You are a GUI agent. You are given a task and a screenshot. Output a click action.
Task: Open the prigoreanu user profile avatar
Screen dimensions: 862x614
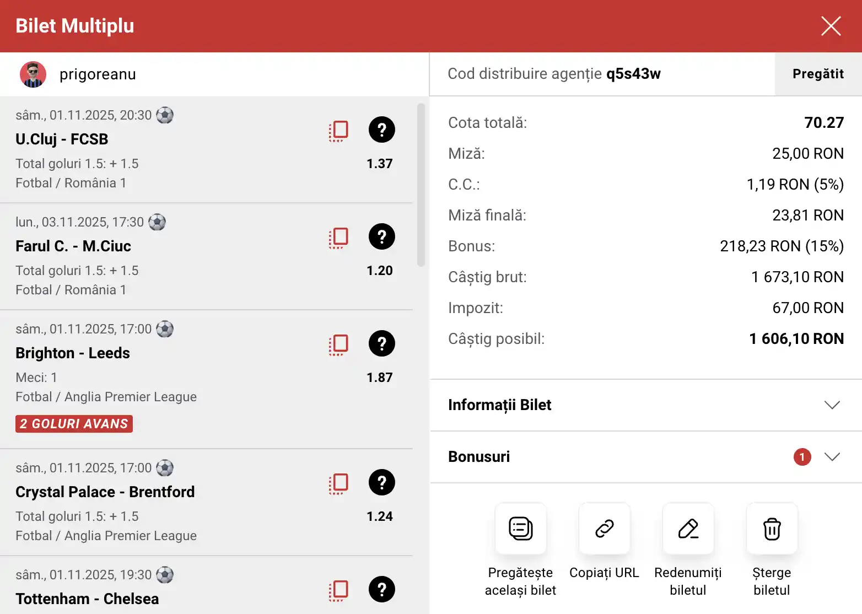(33, 74)
